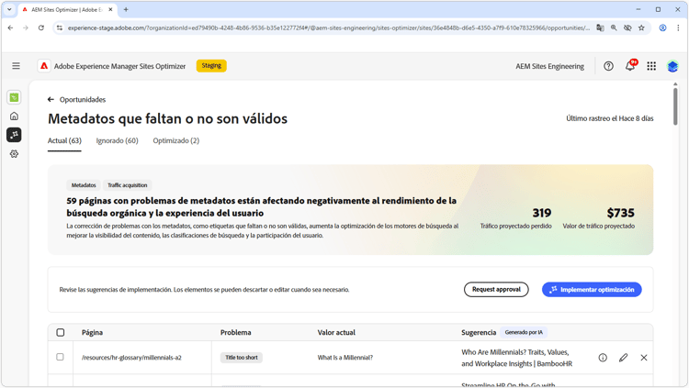Check the millennials-a2 row checkbox

(x=61, y=358)
